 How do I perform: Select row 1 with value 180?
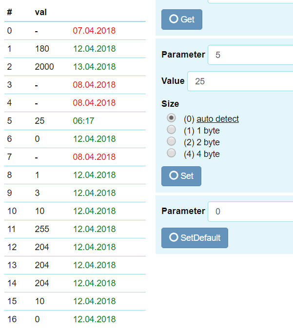(x=75, y=49)
